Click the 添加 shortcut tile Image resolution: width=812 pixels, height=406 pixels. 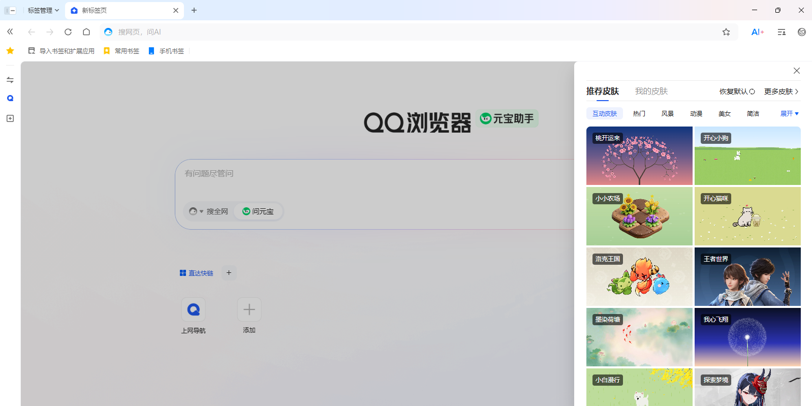[249, 316]
